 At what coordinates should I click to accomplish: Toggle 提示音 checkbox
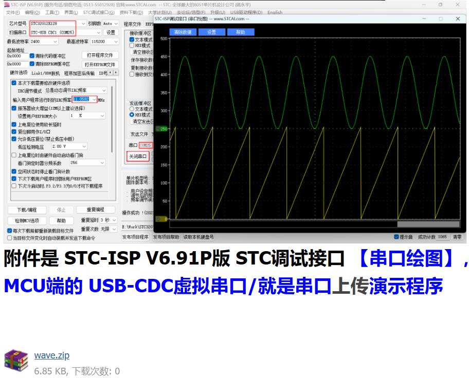pos(396,237)
